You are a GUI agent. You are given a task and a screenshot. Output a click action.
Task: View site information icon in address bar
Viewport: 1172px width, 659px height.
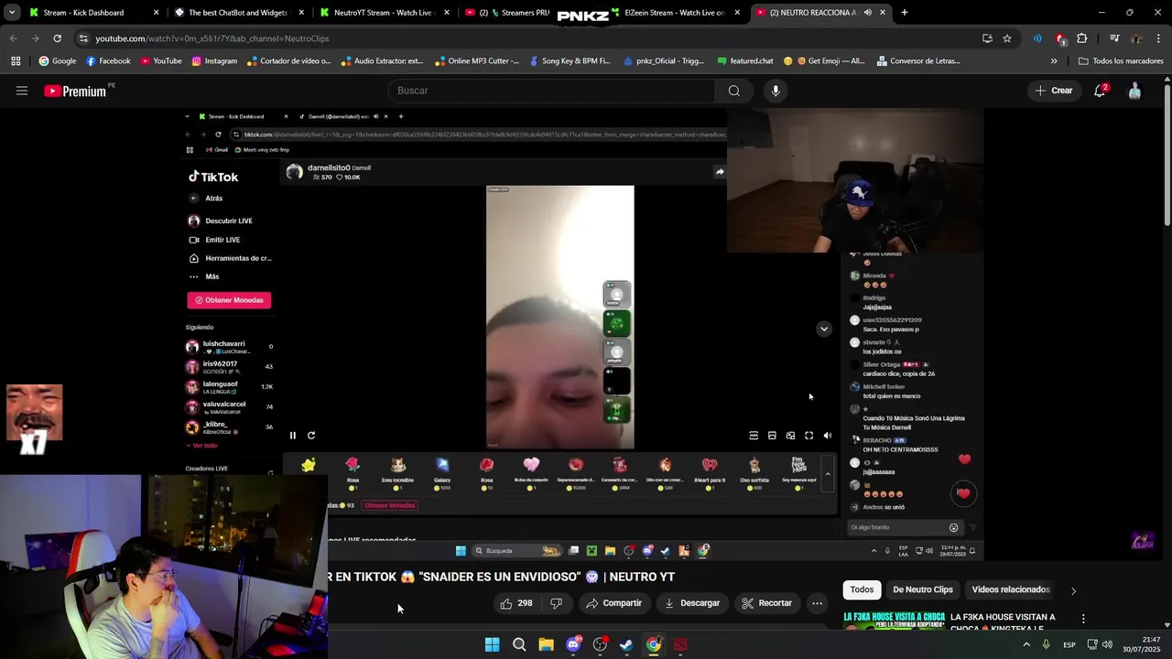(83, 38)
